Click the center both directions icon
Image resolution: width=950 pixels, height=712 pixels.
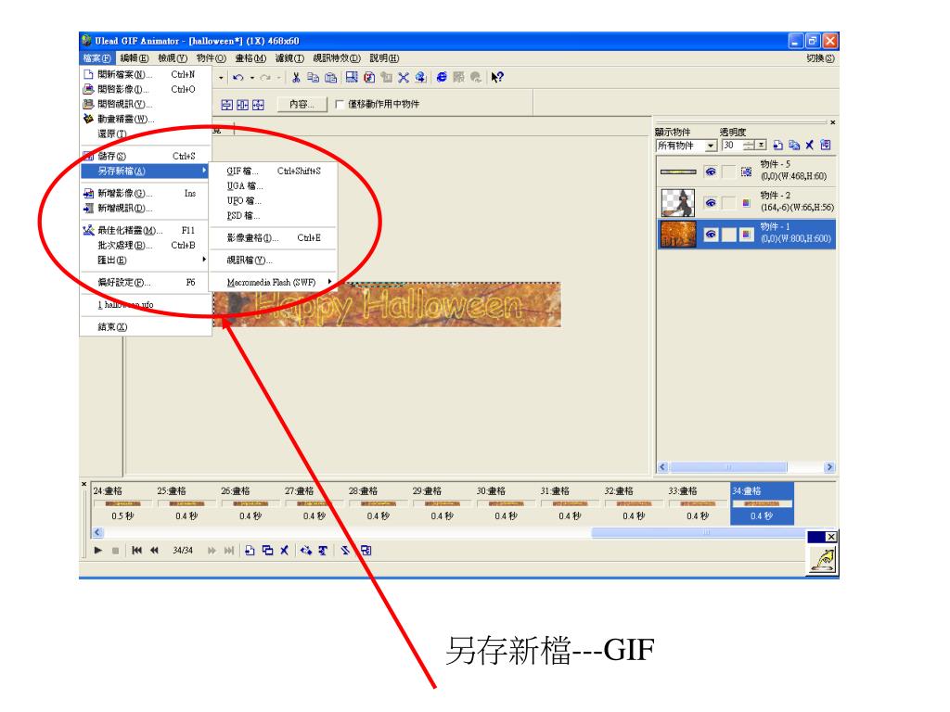(258, 105)
